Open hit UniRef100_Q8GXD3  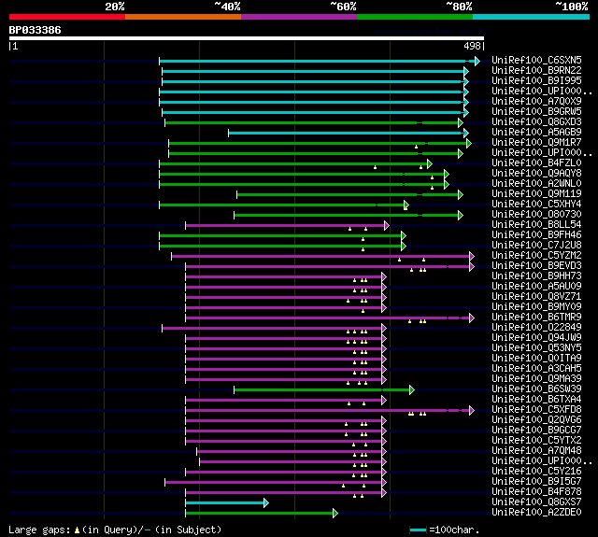(536, 121)
